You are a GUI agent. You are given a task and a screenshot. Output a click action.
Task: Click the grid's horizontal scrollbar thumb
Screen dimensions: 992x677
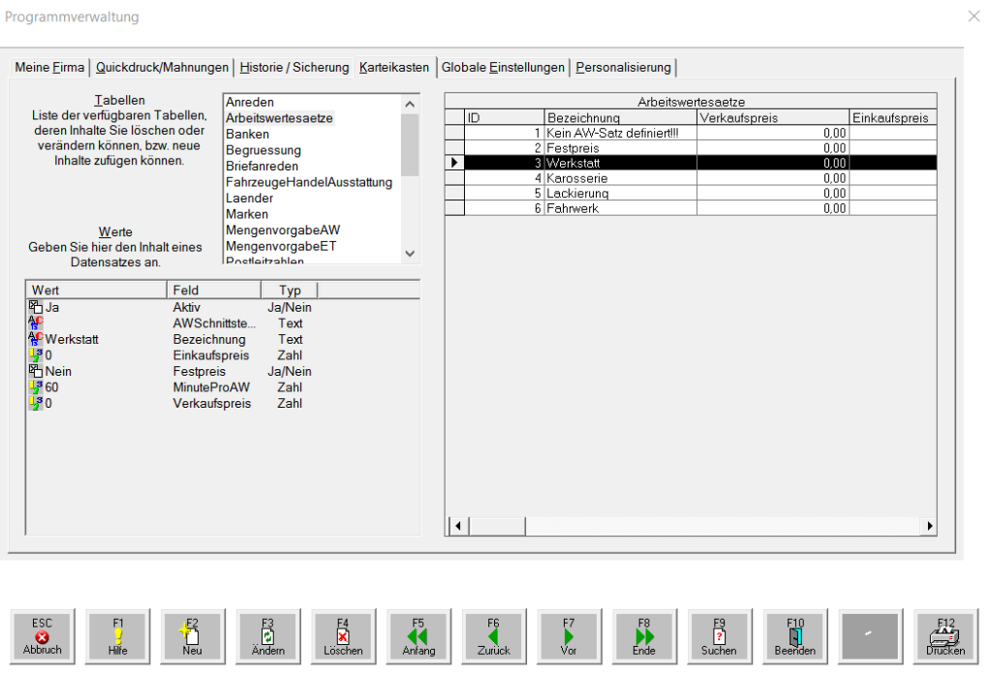[x=497, y=526]
